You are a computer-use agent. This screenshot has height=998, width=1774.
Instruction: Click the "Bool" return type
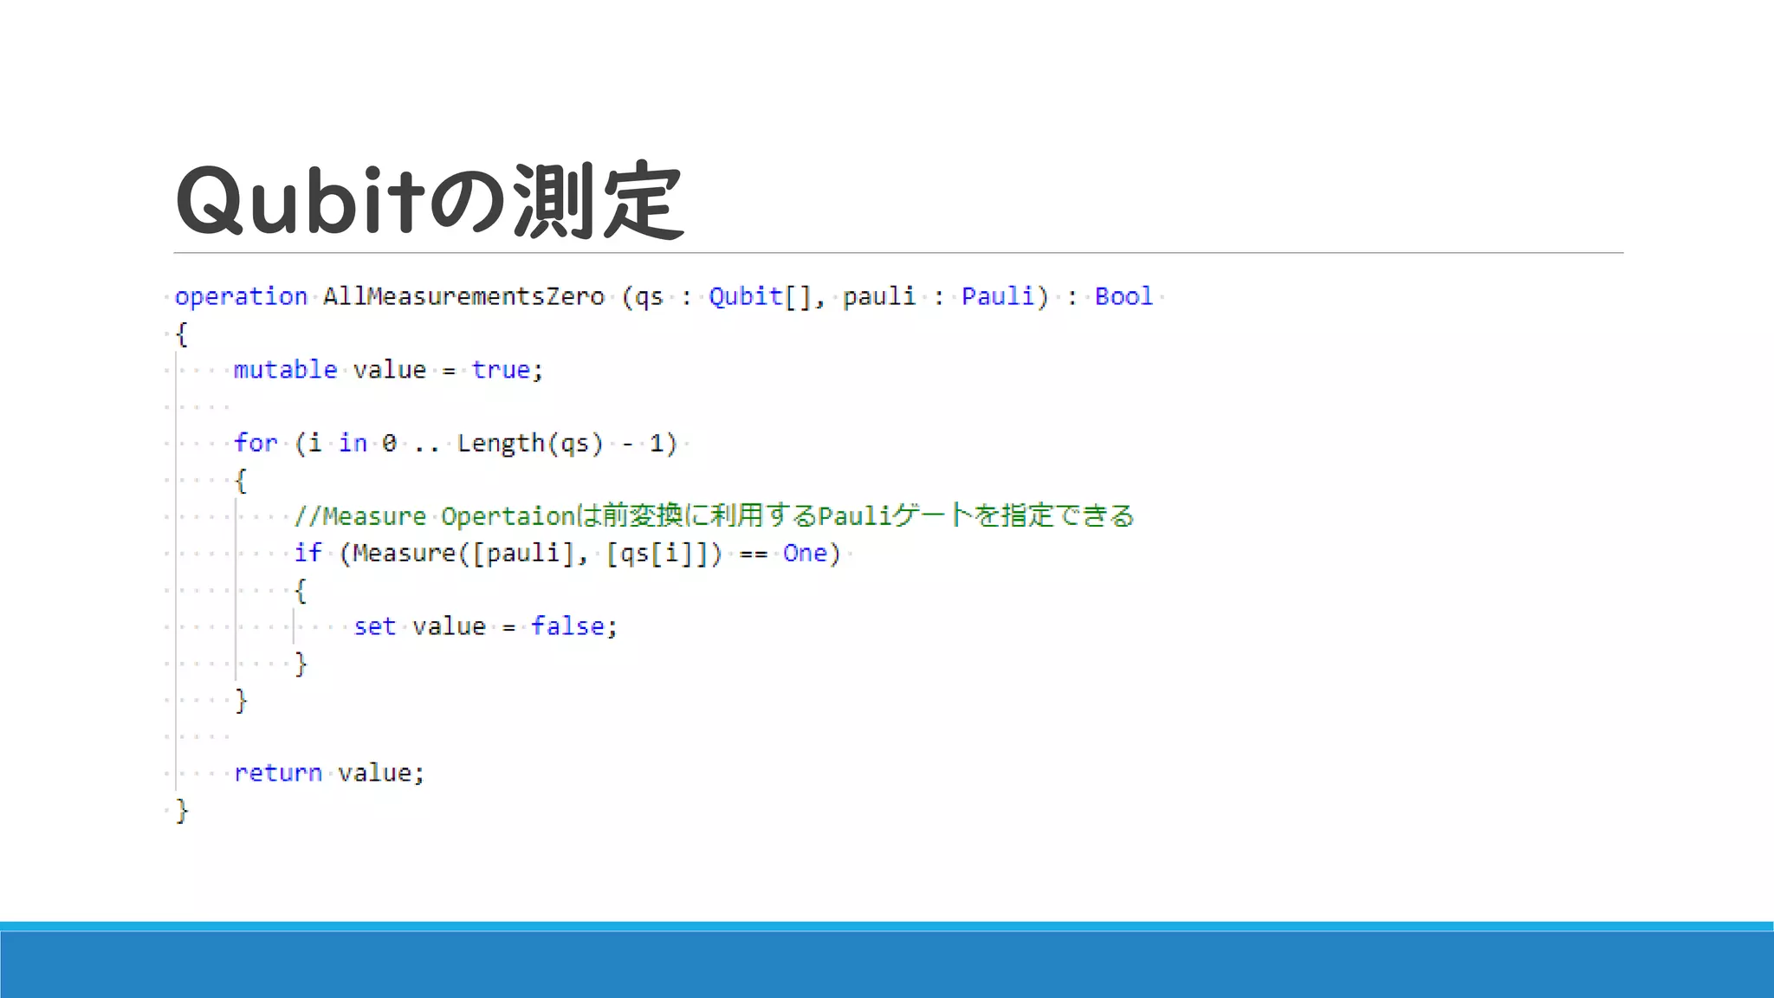pyautogui.click(x=1123, y=296)
